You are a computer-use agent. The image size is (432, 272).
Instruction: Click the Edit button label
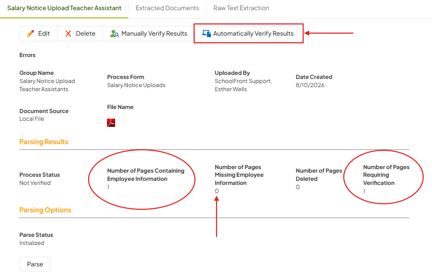pos(44,34)
